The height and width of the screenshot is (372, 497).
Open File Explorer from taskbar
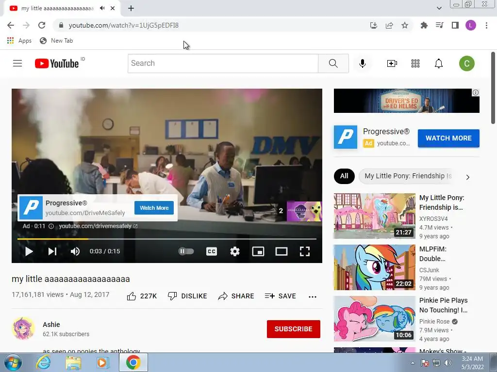coord(73,362)
